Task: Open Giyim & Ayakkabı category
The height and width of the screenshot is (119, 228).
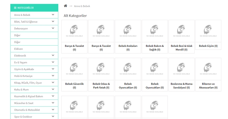Action: (24, 69)
